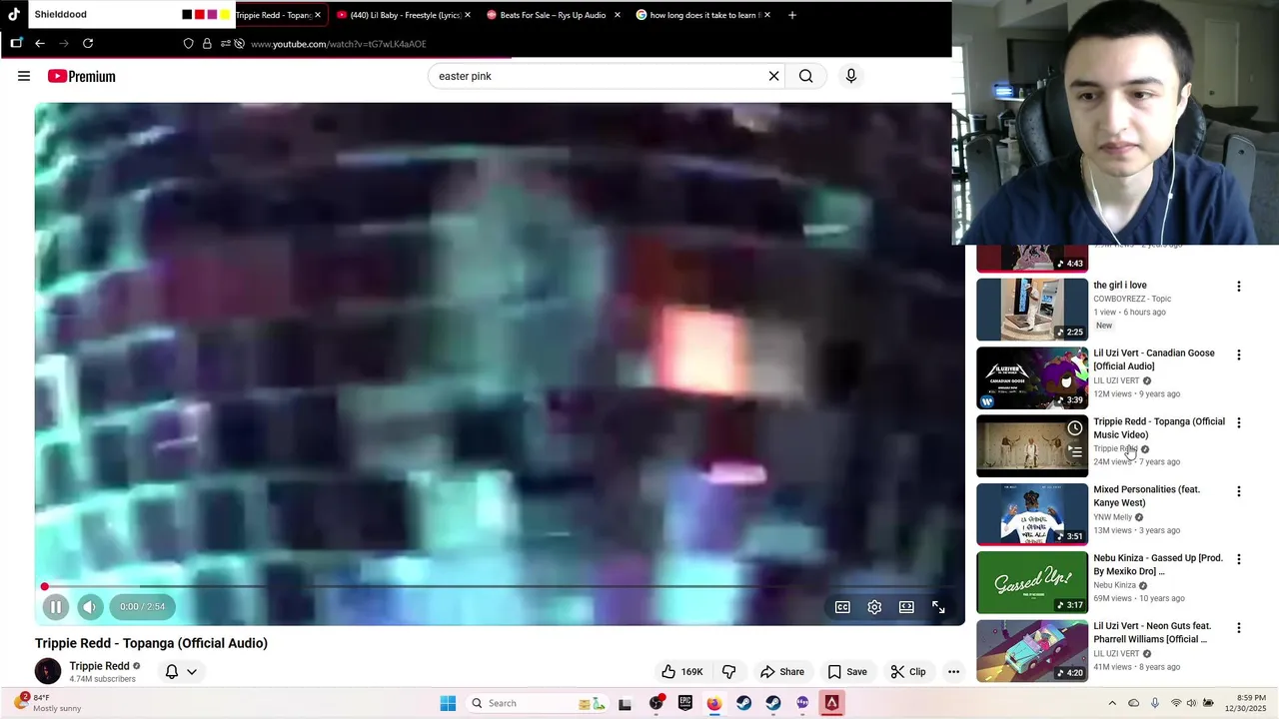The image size is (1279, 719).
Task: Share this video
Action: (782, 672)
